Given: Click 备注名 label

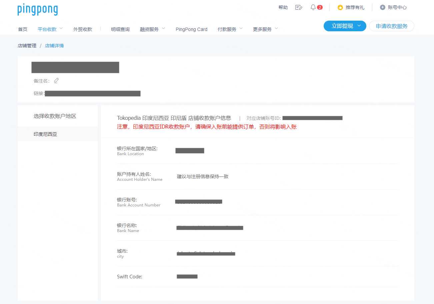Looking at the screenshot, I should tap(42, 81).
